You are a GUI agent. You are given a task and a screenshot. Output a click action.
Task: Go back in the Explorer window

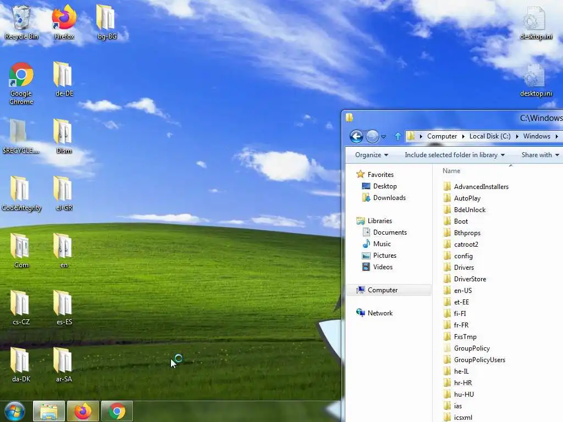click(x=356, y=136)
